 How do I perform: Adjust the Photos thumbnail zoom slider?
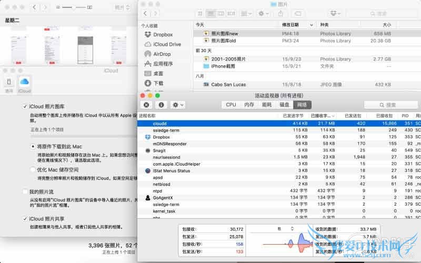(74, 7)
